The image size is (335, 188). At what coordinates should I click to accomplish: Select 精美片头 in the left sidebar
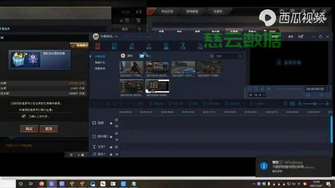(x=100, y=63)
